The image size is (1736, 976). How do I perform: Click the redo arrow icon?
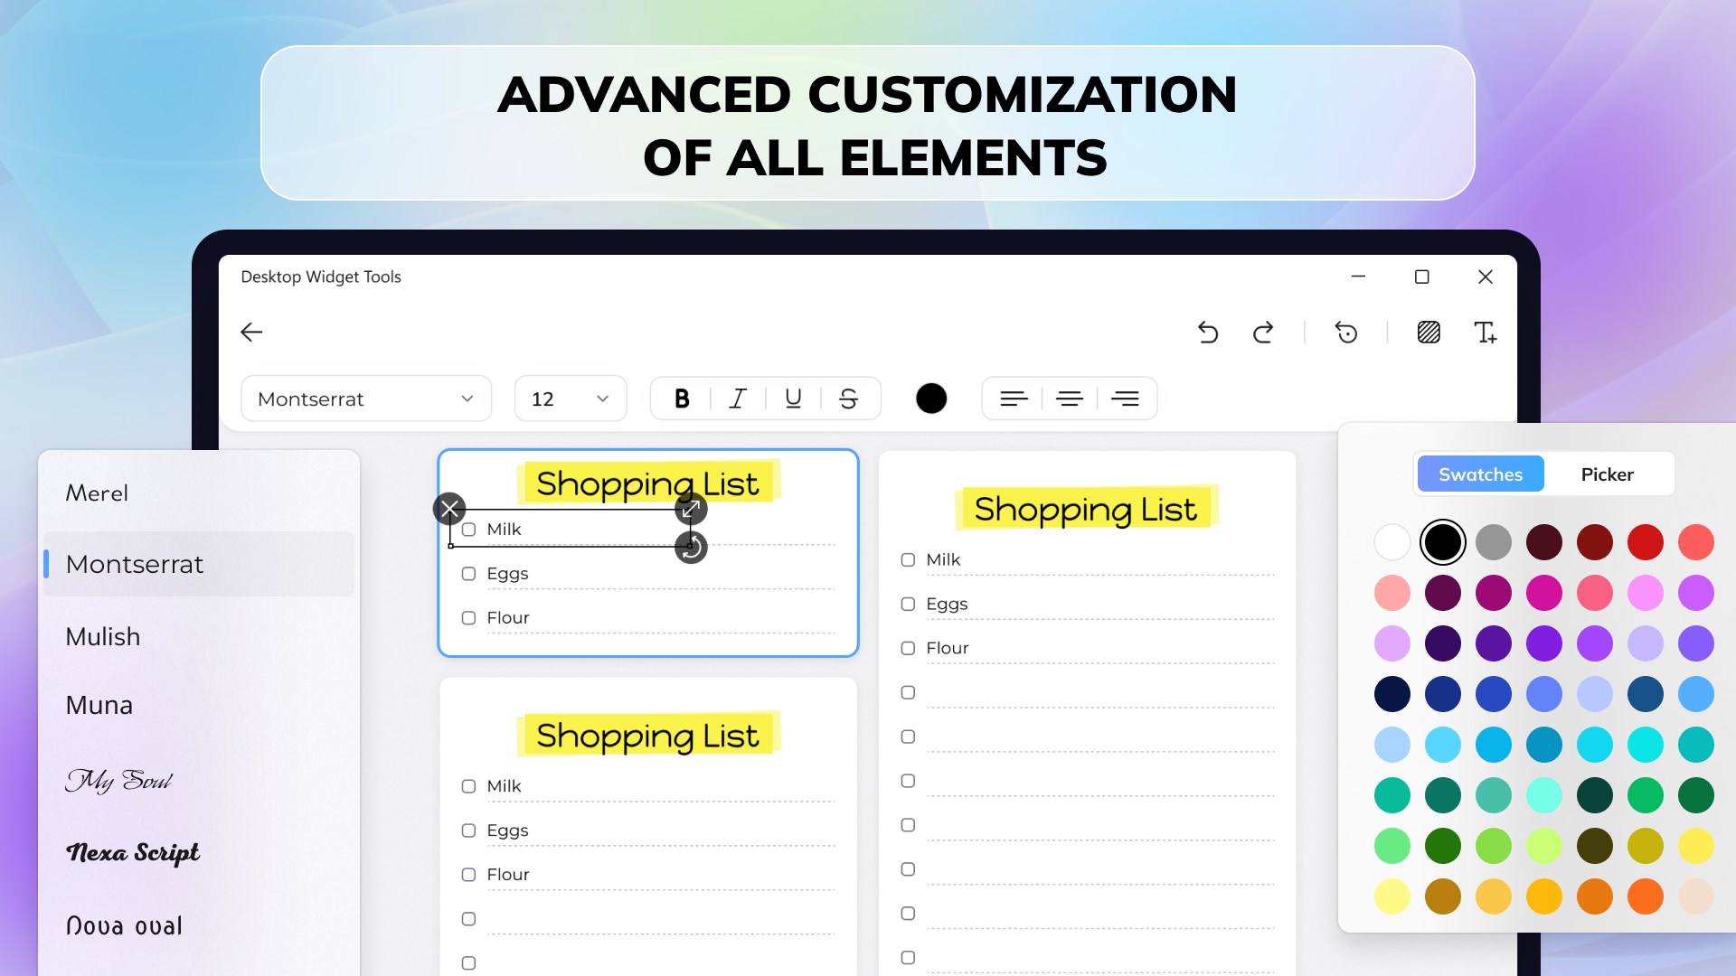1263,333
